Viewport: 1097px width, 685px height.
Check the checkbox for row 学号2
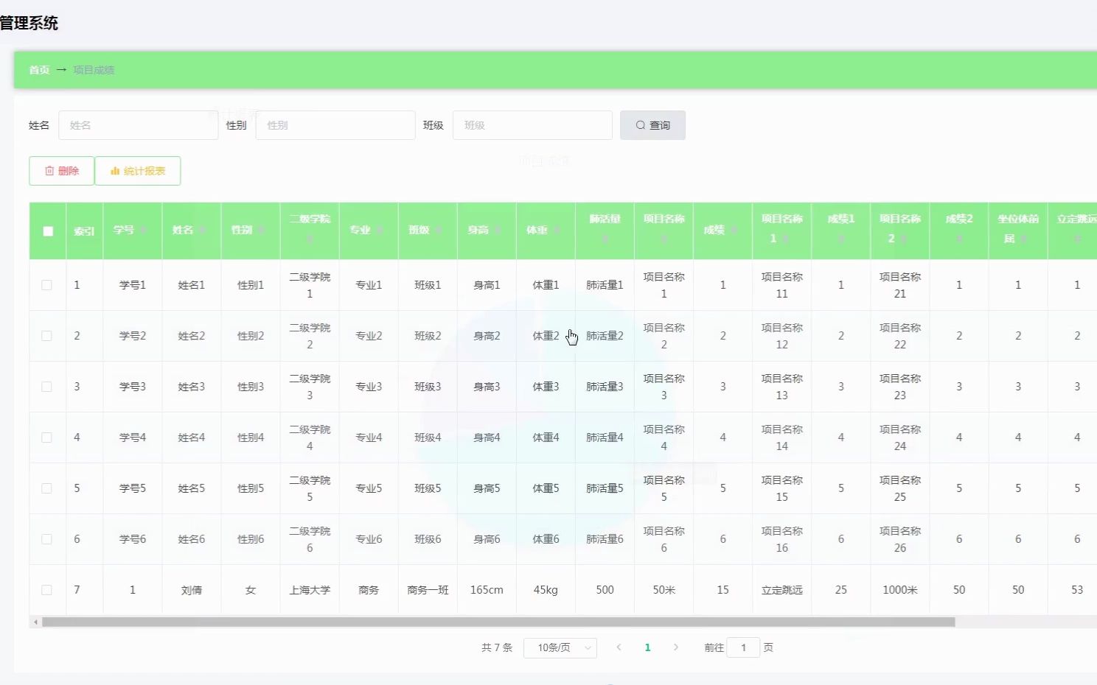click(x=46, y=336)
